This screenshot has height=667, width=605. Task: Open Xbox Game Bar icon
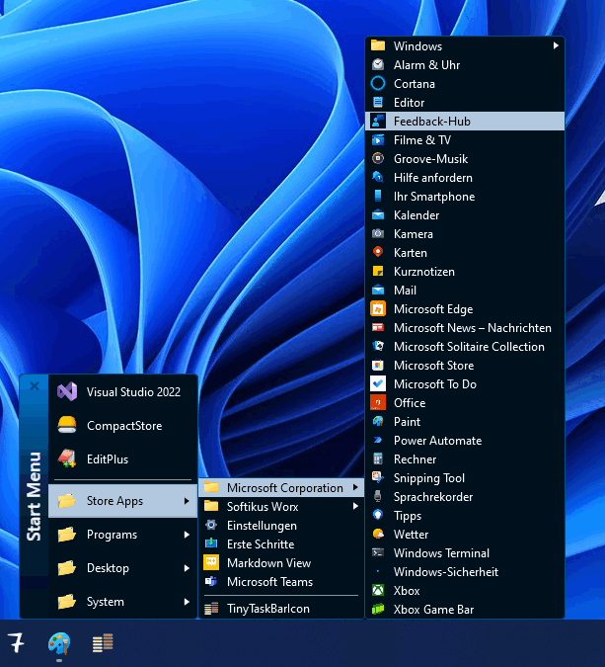click(377, 610)
